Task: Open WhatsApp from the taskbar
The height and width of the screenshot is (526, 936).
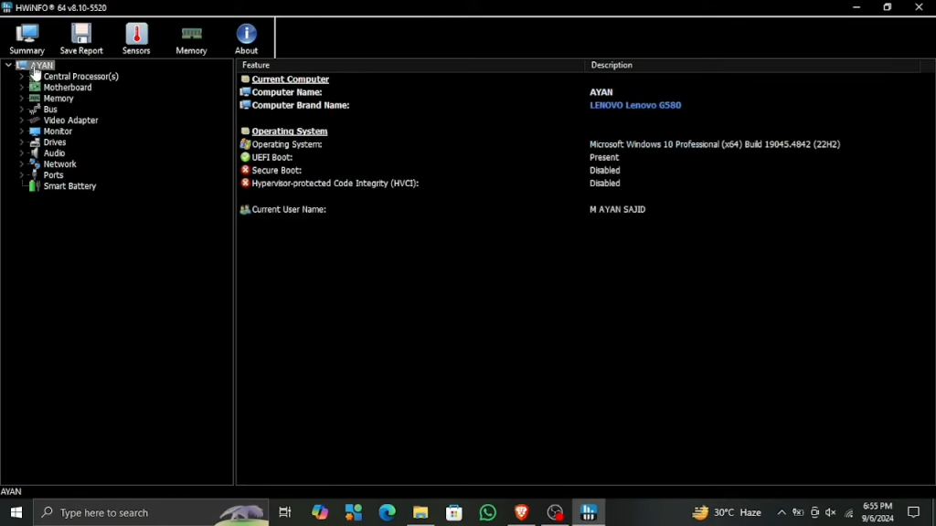Action: click(x=488, y=512)
